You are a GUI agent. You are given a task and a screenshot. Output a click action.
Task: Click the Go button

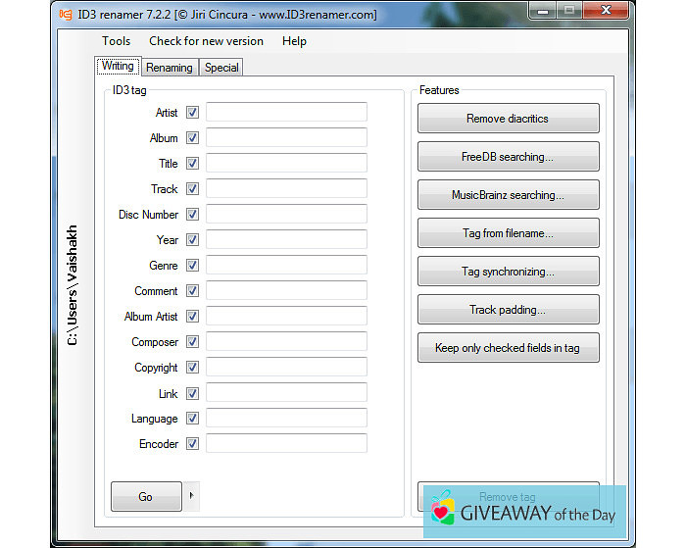[146, 497]
